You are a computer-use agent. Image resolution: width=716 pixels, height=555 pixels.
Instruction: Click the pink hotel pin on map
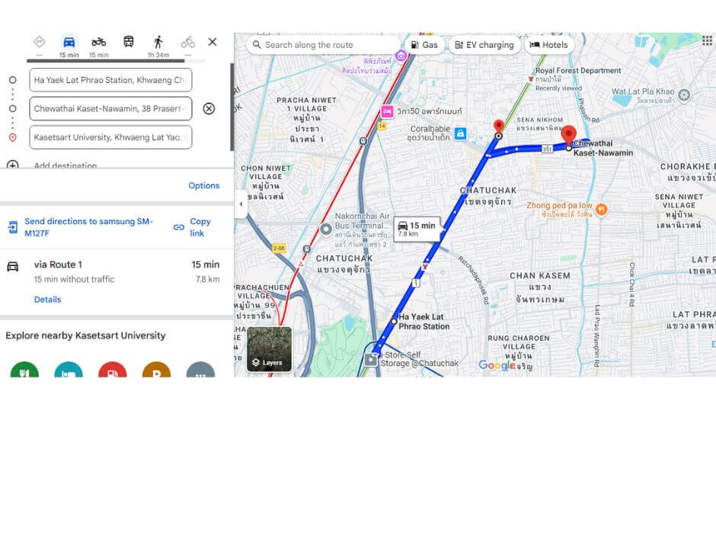(387, 111)
